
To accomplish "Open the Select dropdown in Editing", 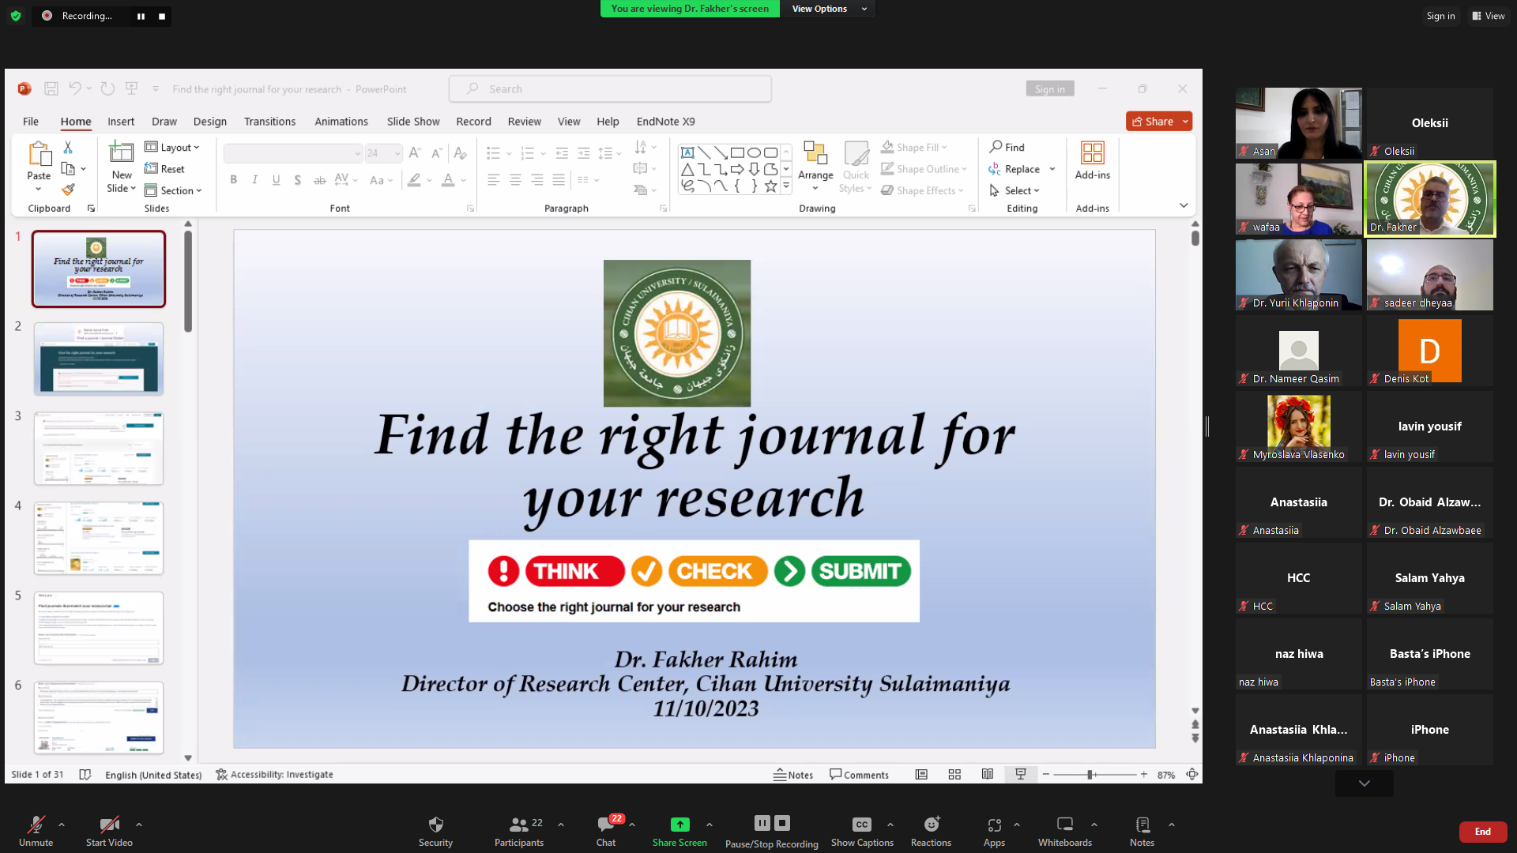I will coord(1014,190).
